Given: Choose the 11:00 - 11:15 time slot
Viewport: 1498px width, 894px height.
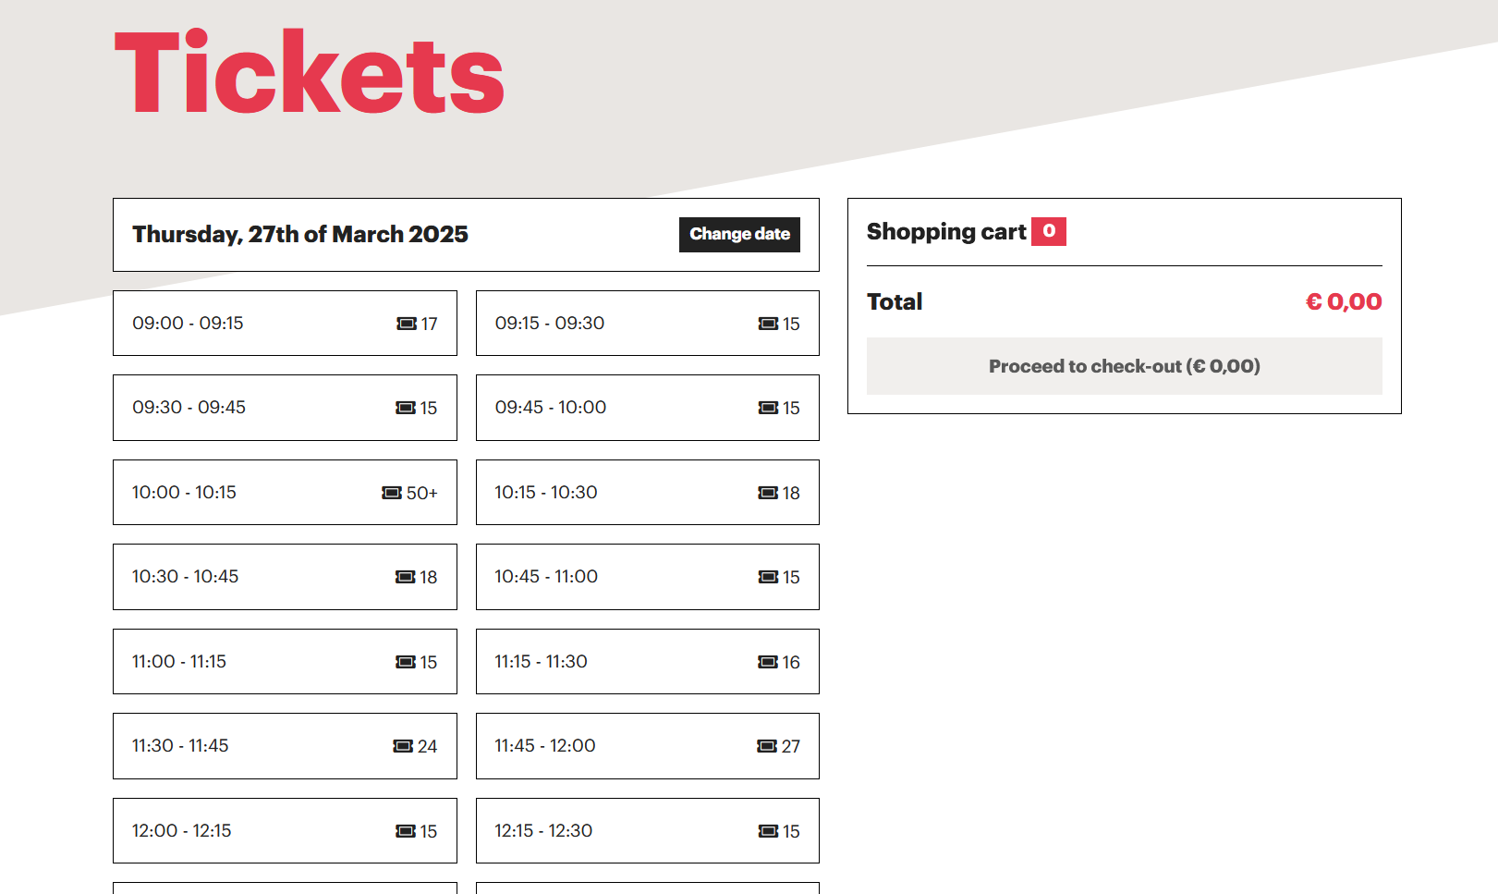Looking at the screenshot, I should (285, 662).
